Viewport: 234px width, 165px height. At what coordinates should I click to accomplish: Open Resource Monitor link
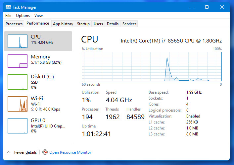70,152
